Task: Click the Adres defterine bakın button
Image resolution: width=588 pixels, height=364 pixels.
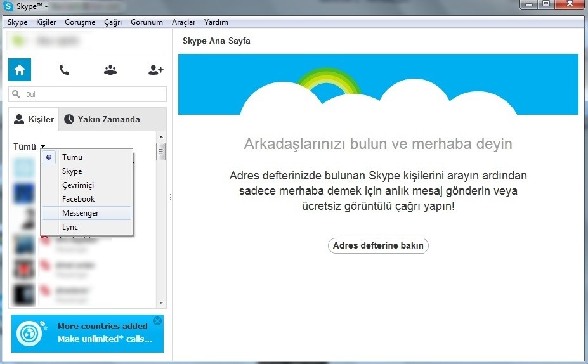Action: pos(378,245)
